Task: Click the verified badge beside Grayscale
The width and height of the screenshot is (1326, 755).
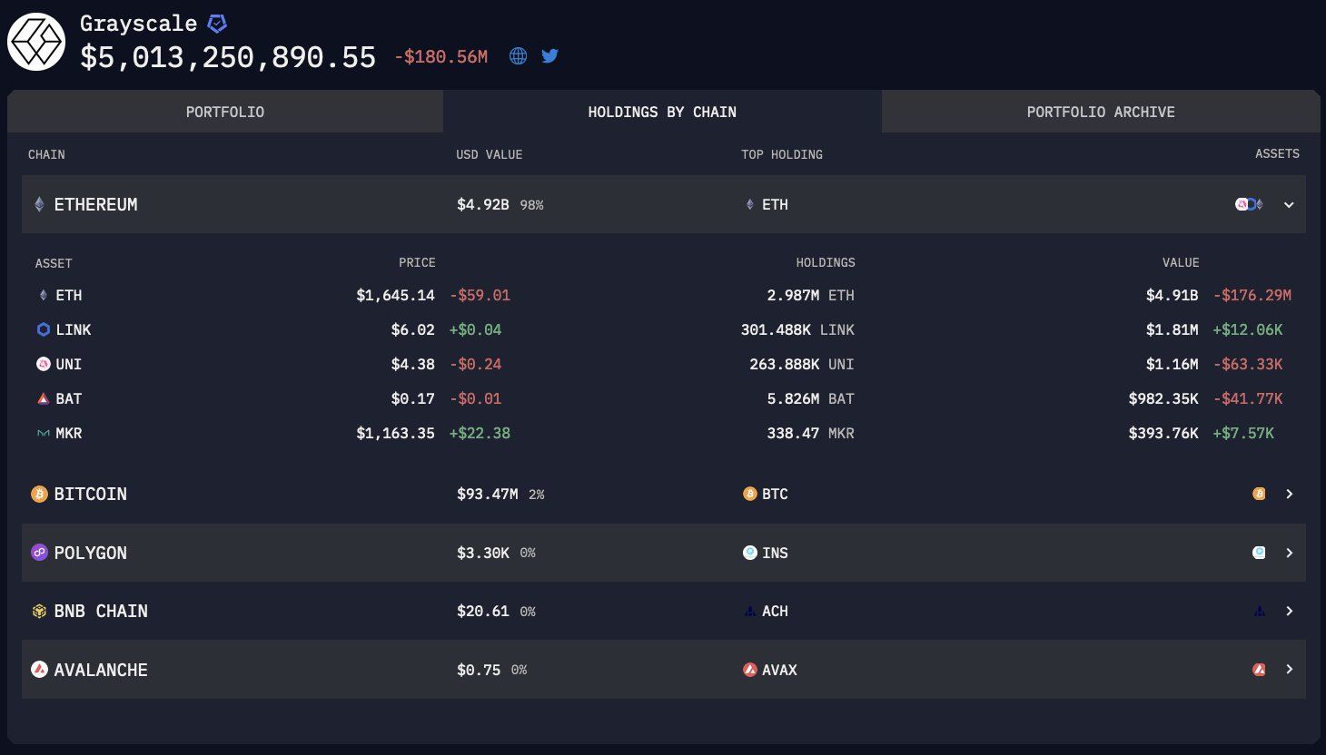Action: pos(217,24)
